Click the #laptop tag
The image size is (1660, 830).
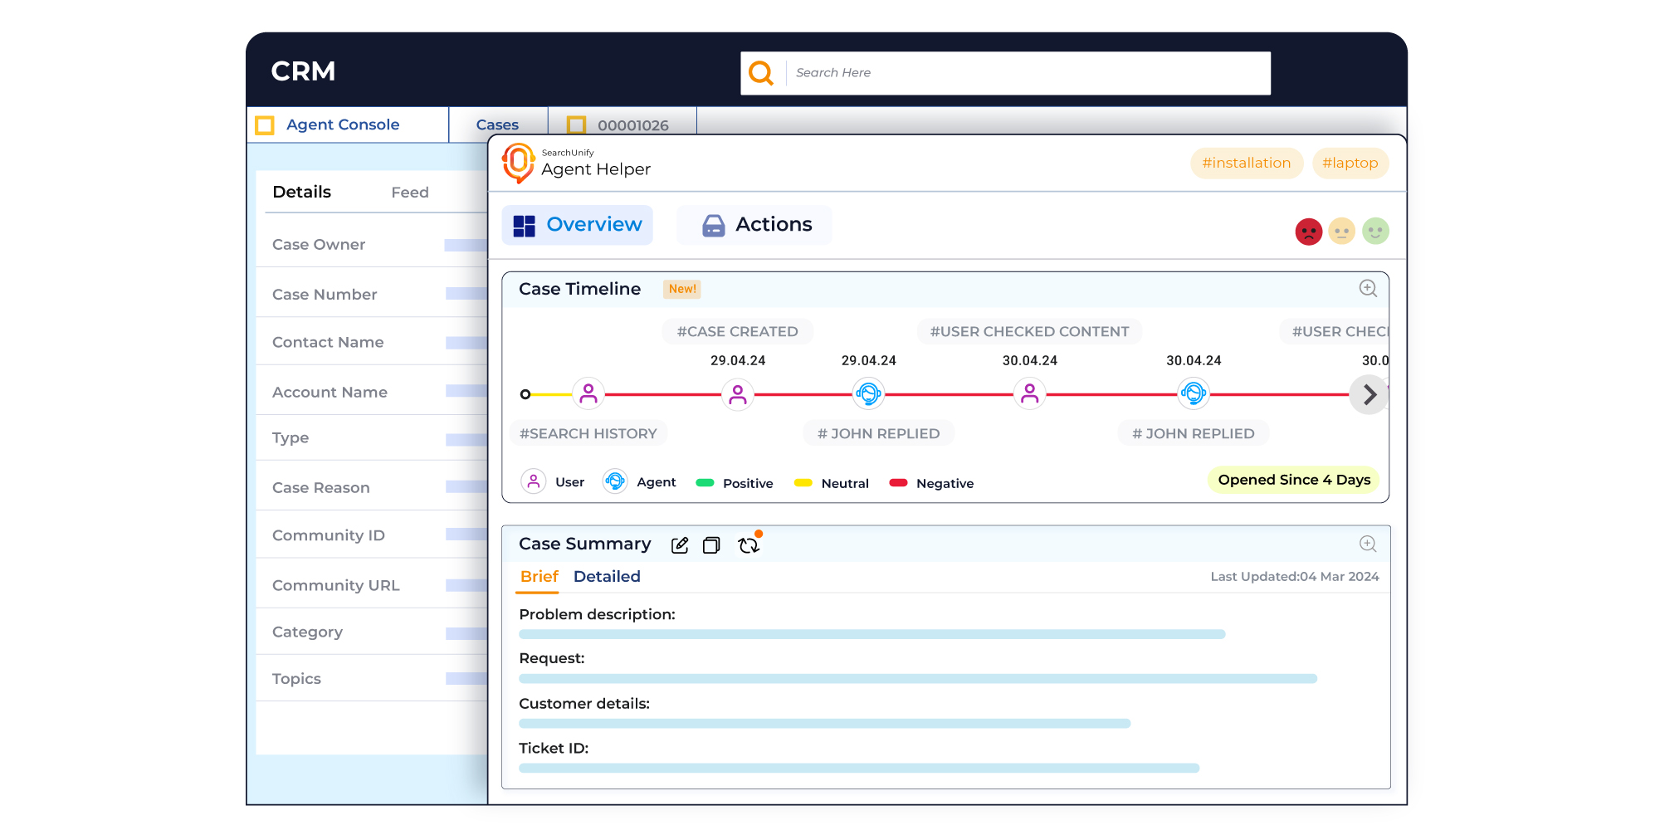[x=1350, y=163]
